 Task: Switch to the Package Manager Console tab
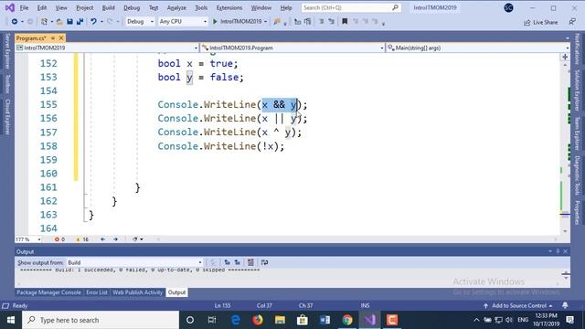(48, 292)
